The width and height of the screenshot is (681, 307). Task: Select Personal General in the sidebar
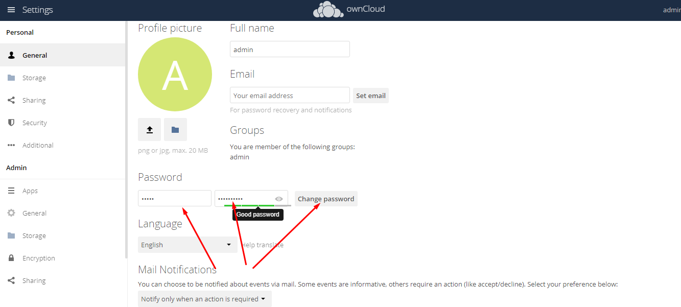tap(35, 56)
